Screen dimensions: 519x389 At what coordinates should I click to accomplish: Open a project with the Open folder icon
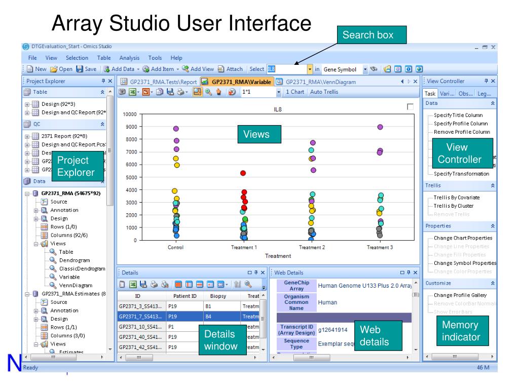pyautogui.click(x=54, y=69)
